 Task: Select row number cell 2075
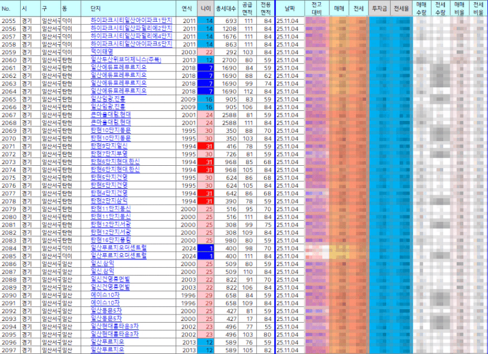click(10, 178)
